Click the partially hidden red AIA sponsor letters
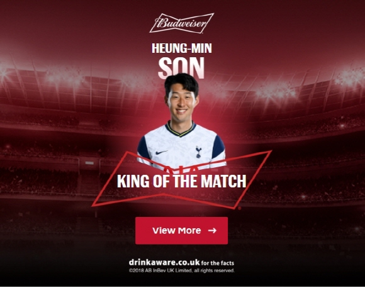Viewport: 365px width, 288px height. 181,169
